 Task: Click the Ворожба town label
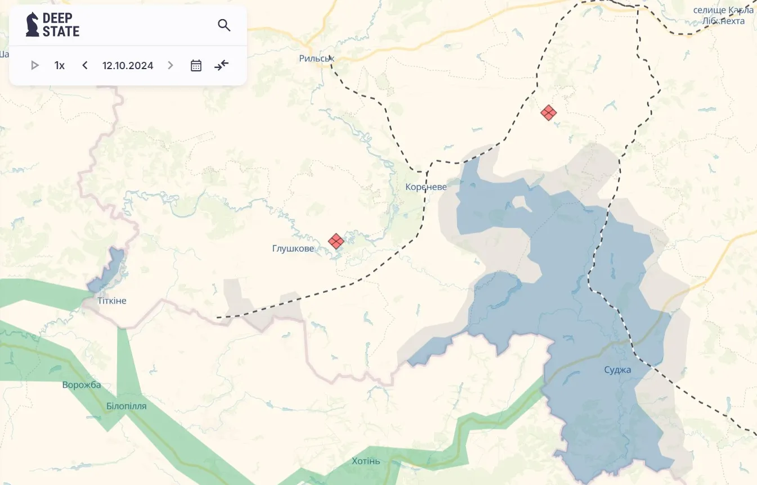coord(82,385)
